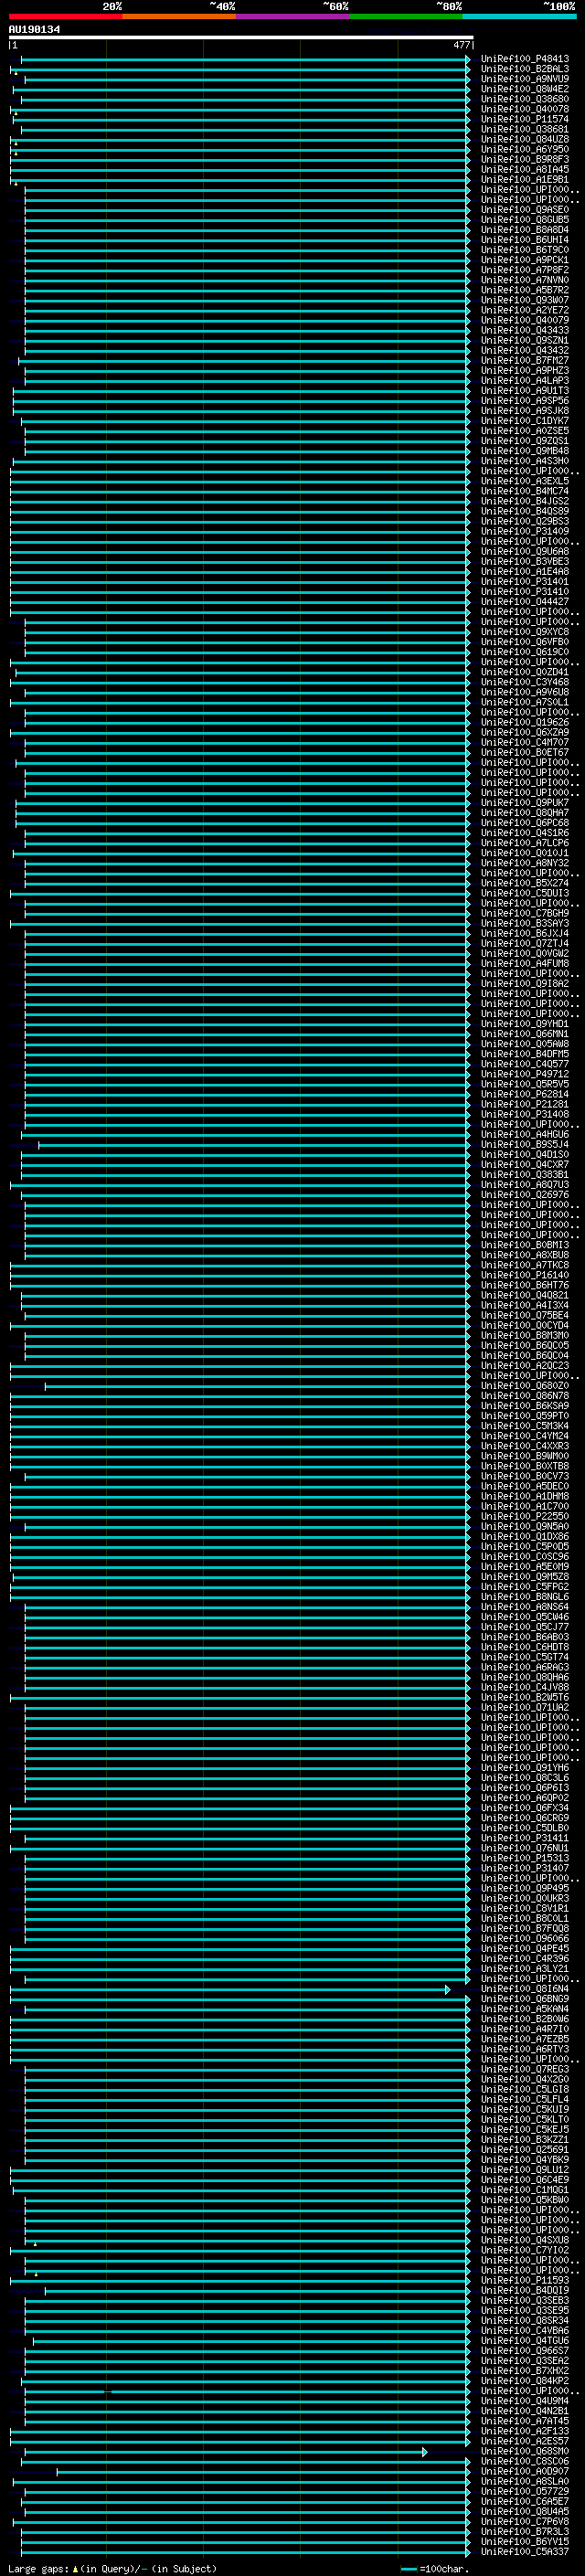The image size is (585, 2576).
Task: Click the yellow triangle gap marker in legend
Action: 75,2569
